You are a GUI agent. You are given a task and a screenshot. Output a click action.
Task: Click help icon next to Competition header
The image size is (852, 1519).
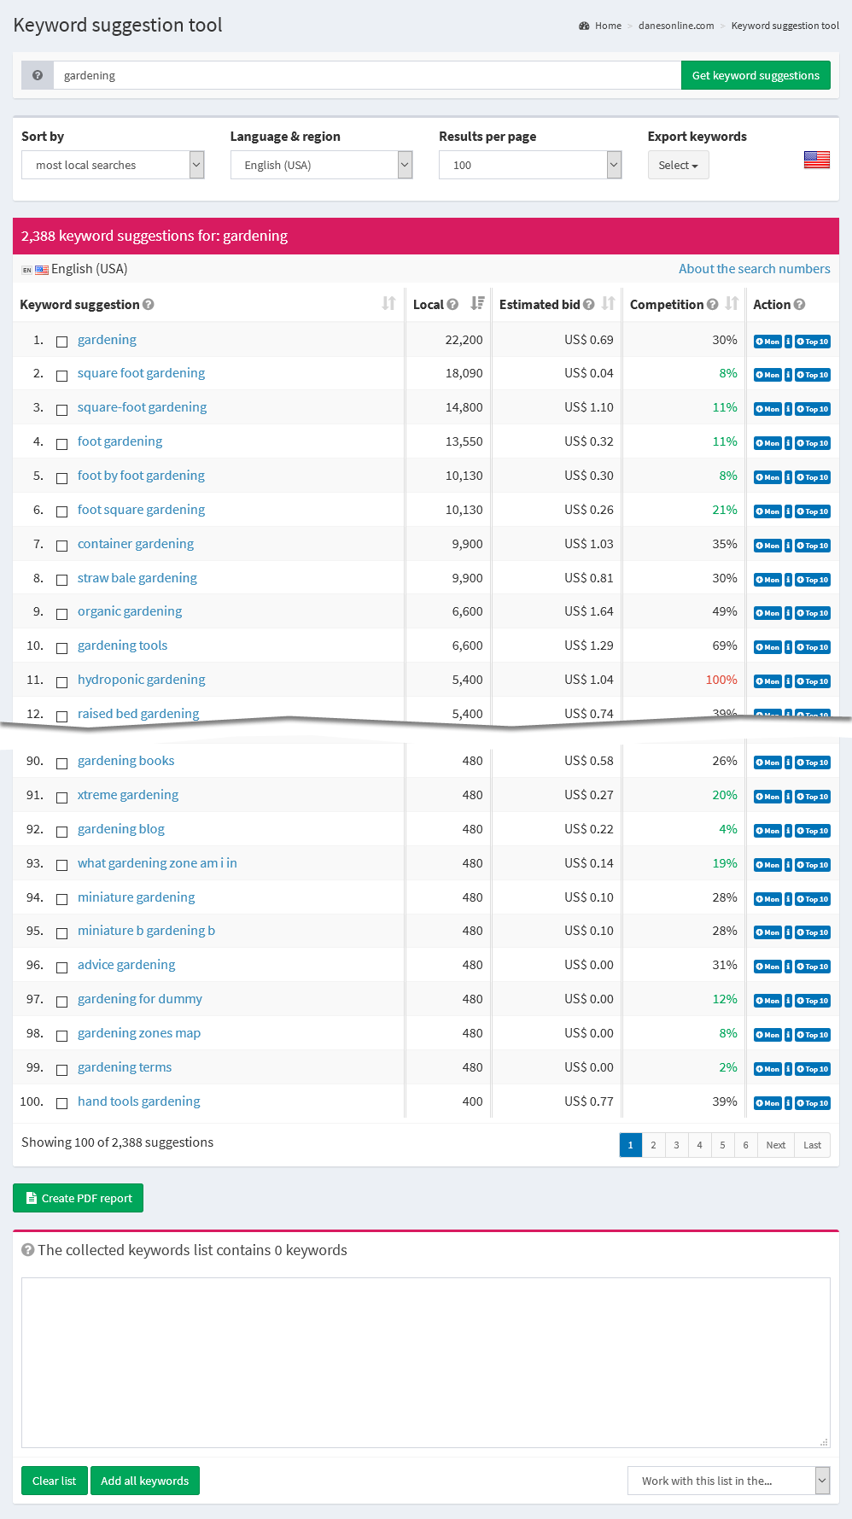[712, 305]
